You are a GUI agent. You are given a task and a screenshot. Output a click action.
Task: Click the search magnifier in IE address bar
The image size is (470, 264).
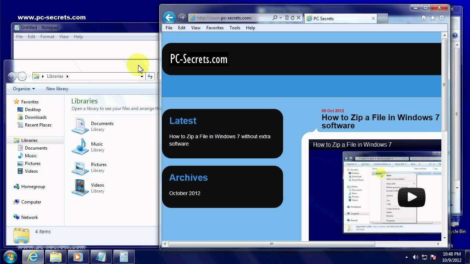pos(275,18)
